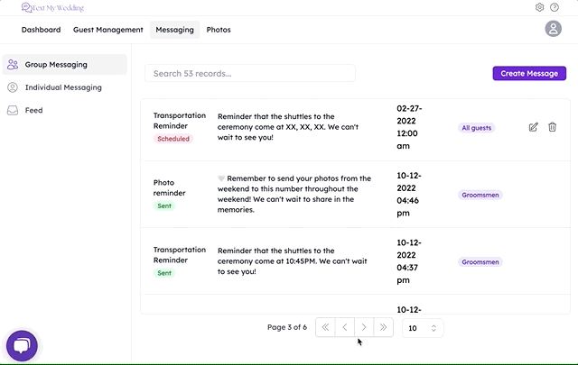
Task: Go to the previous page of records
Action: pyautogui.click(x=344, y=328)
